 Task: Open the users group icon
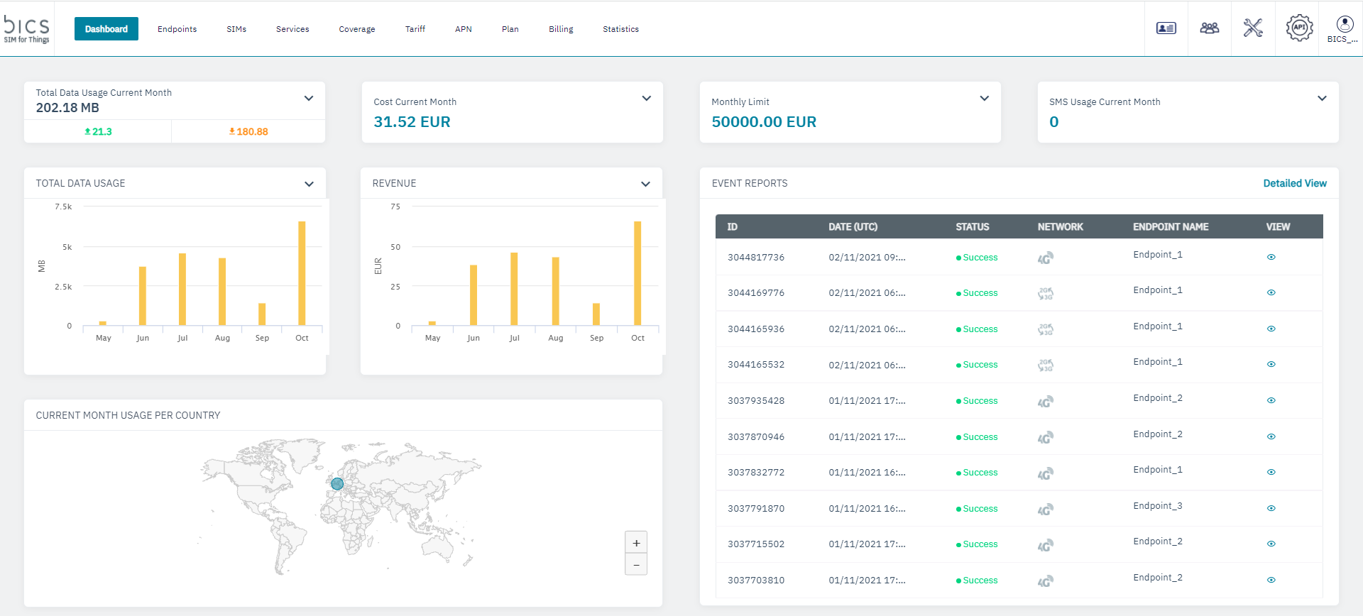pos(1209,28)
